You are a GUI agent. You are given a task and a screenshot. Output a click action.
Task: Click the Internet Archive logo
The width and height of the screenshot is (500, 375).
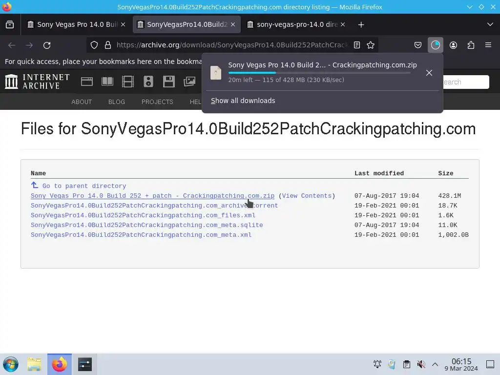tap(37, 82)
